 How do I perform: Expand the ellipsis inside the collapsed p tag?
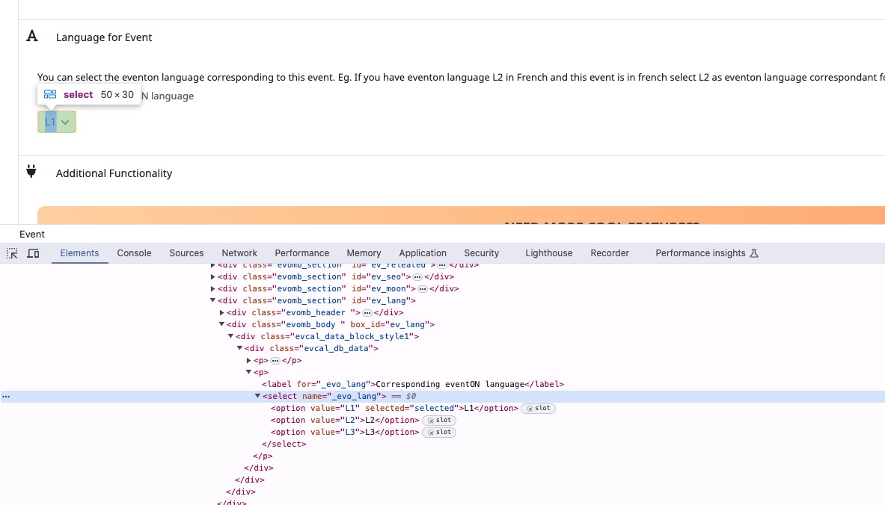click(275, 361)
